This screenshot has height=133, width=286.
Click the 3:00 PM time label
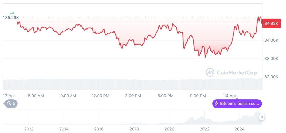click(133, 96)
